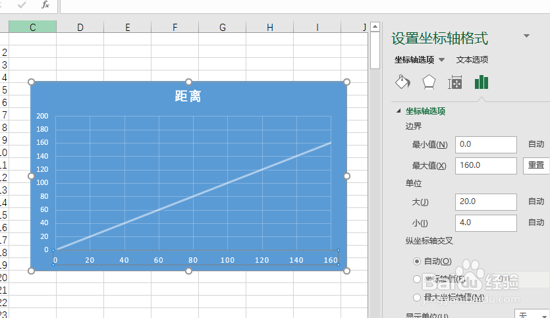Select column E header
The image size is (550, 318).
coord(127,27)
